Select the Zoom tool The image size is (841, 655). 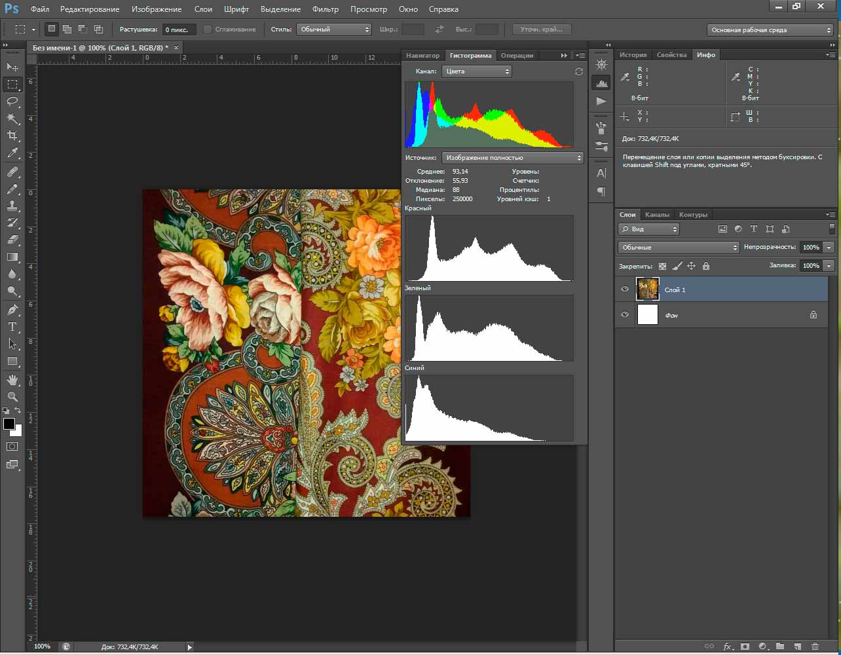pos(12,397)
